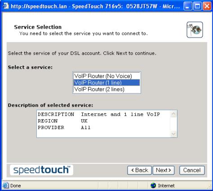
Task: Click the Done page icon in status bar
Action: [6, 186]
